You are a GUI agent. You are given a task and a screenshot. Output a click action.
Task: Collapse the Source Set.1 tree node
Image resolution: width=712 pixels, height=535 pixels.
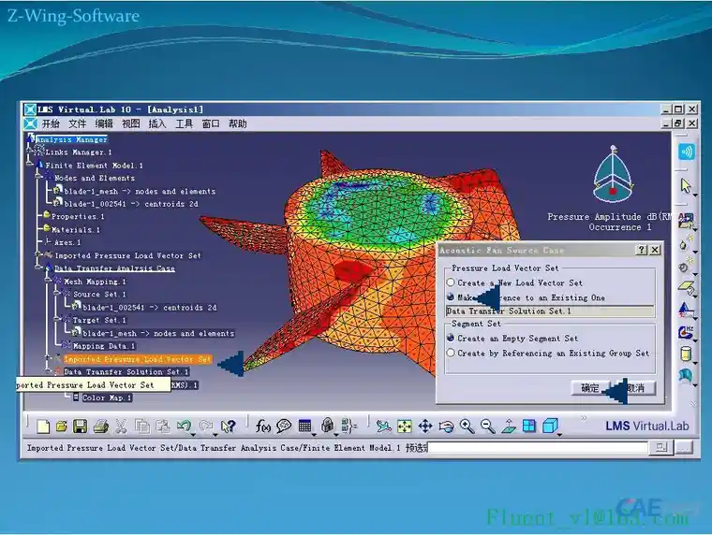(x=57, y=295)
